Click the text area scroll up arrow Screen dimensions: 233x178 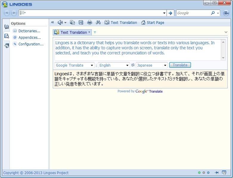223,42
